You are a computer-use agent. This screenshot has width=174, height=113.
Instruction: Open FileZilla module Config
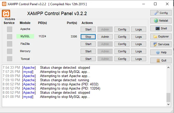pyautogui.click(x=122, y=44)
